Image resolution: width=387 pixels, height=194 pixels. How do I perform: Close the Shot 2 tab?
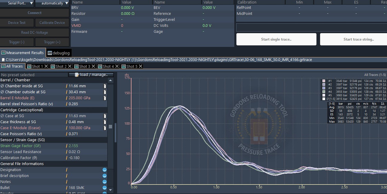click(x=70, y=66)
